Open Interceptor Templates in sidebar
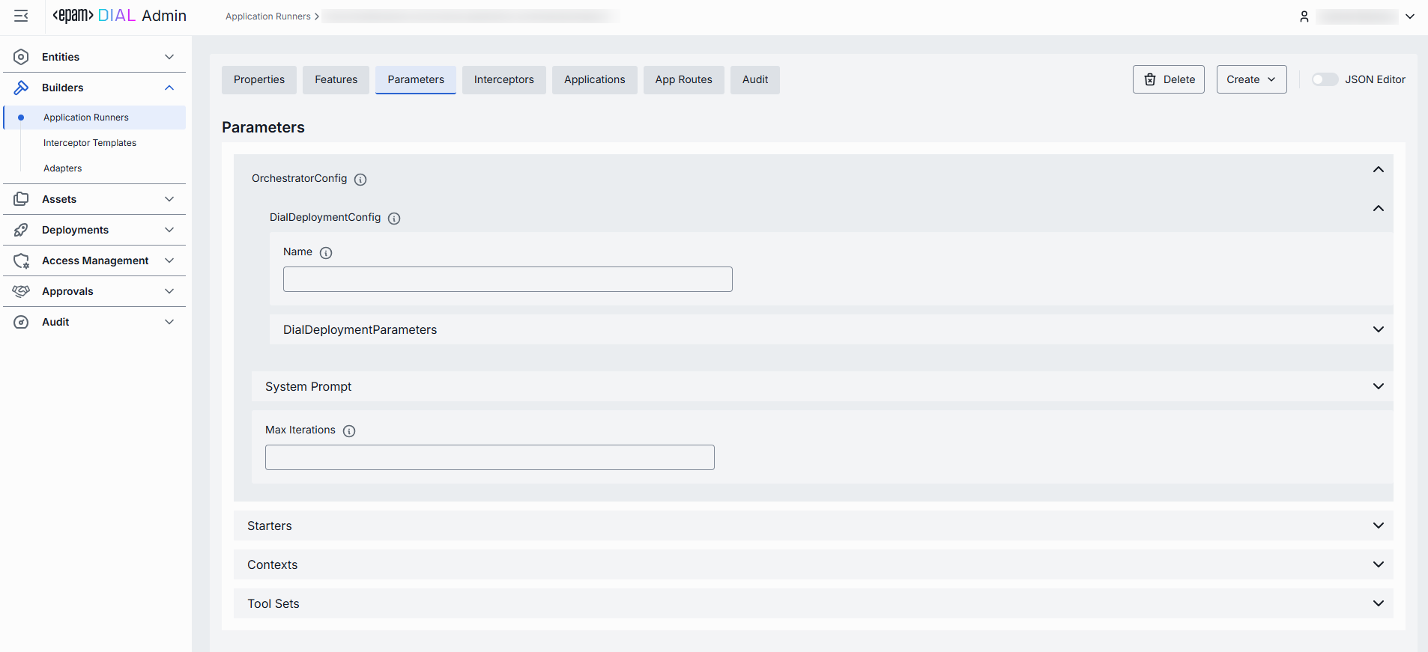The image size is (1428, 652). (x=90, y=143)
